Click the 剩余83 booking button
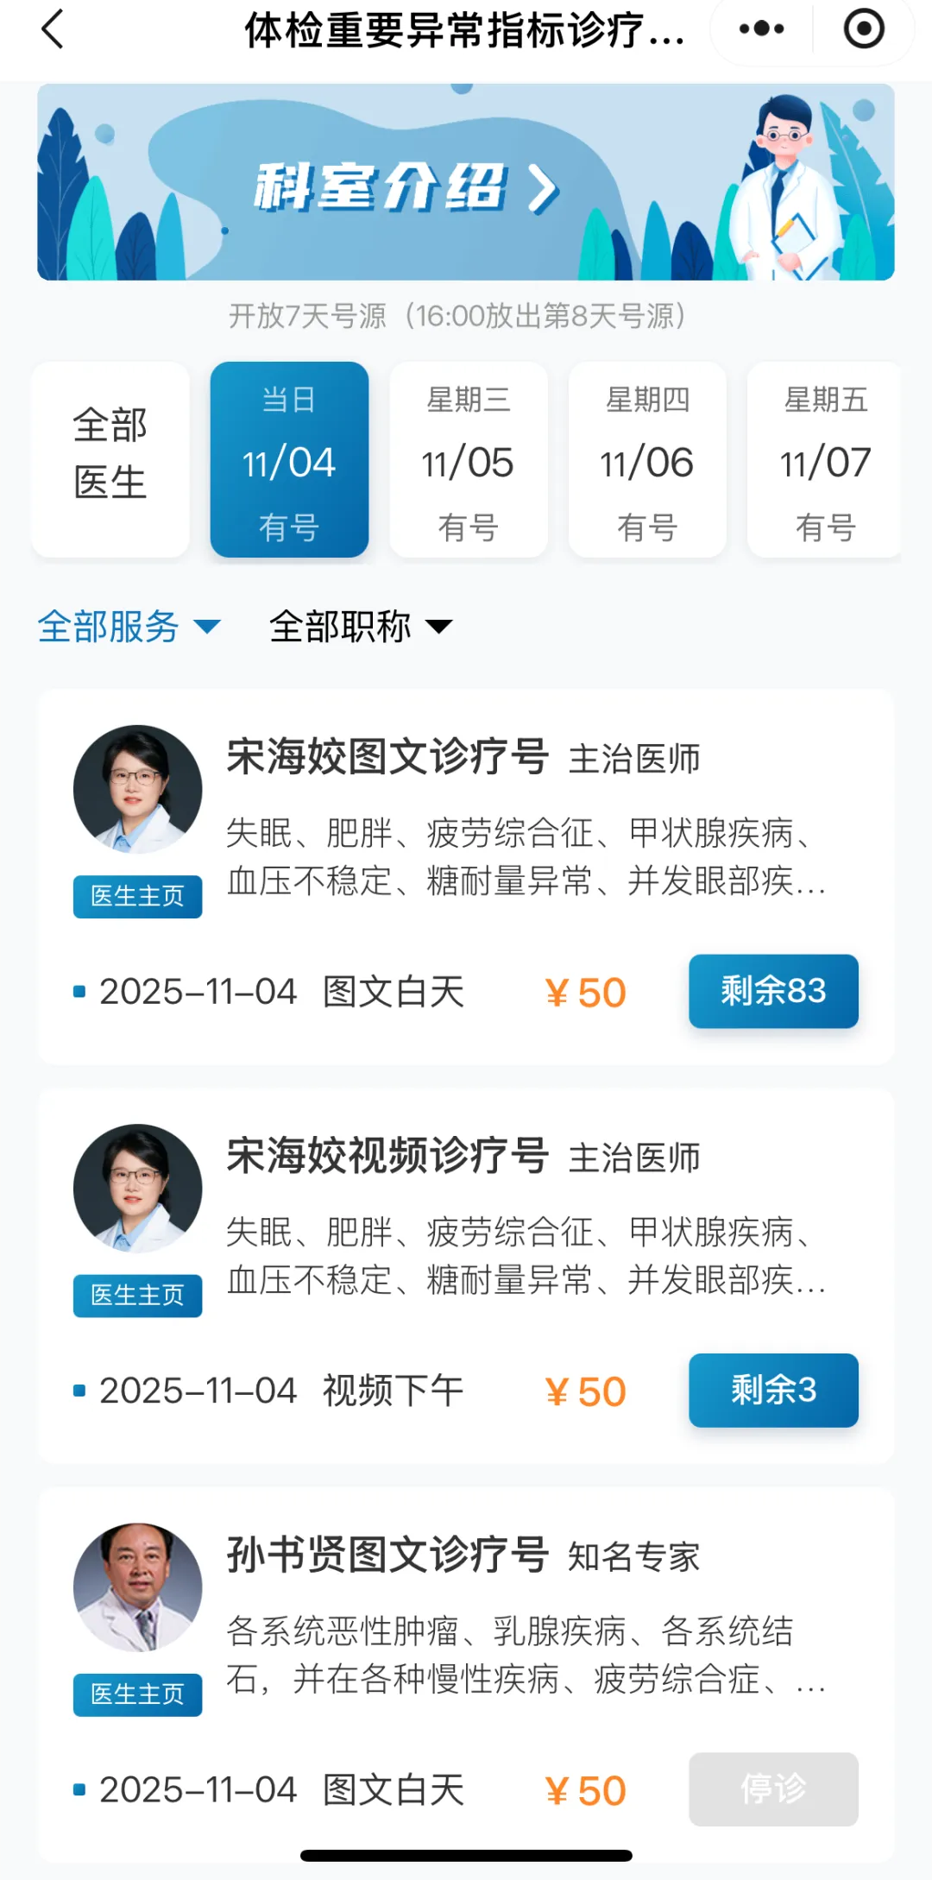932x1880 pixels. (773, 991)
